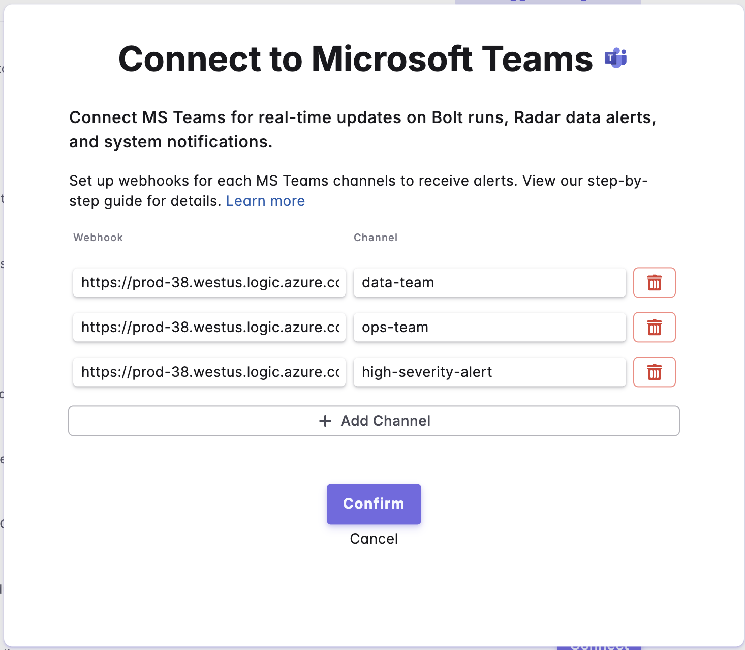The height and width of the screenshot is (650, 745).
Task: Click the Connect to Microsoft Teams heading
Action: (x=355, y=59)
